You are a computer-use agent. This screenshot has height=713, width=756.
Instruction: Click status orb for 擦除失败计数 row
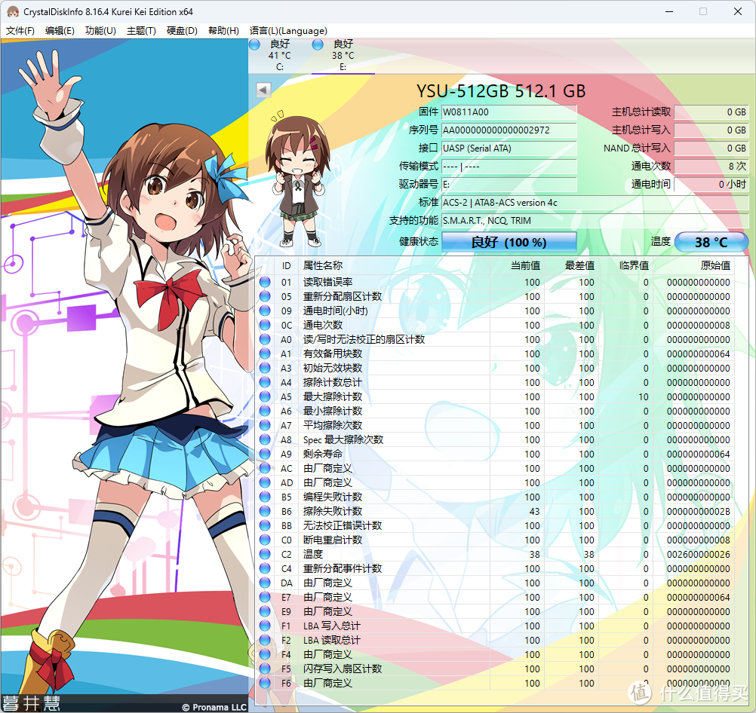click(x=265, y=511)
